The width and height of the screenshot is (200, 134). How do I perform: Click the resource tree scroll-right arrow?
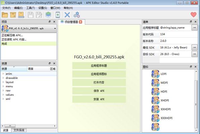[55, 126]
